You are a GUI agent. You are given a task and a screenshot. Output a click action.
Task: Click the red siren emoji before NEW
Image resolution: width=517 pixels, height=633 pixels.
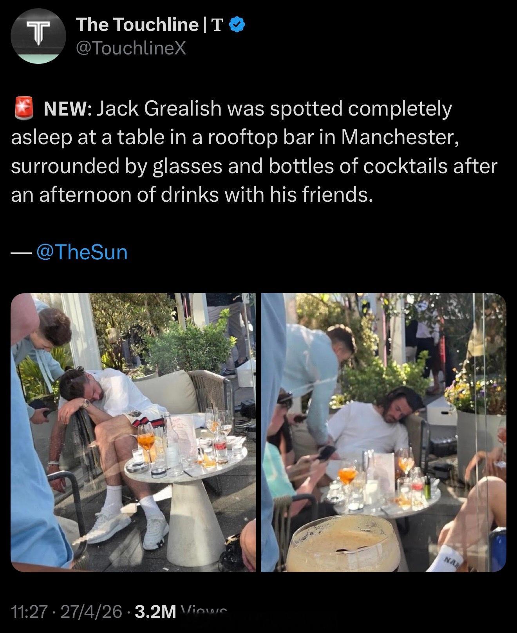click(24, 109)
